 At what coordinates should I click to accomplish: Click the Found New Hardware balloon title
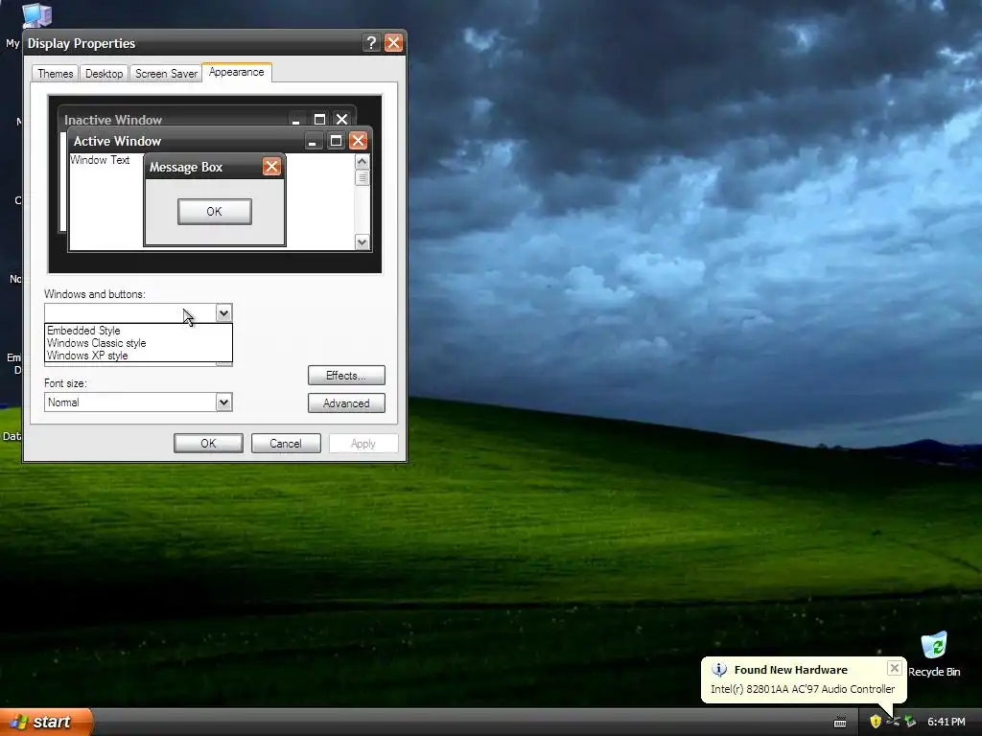[x=790, y=670]
